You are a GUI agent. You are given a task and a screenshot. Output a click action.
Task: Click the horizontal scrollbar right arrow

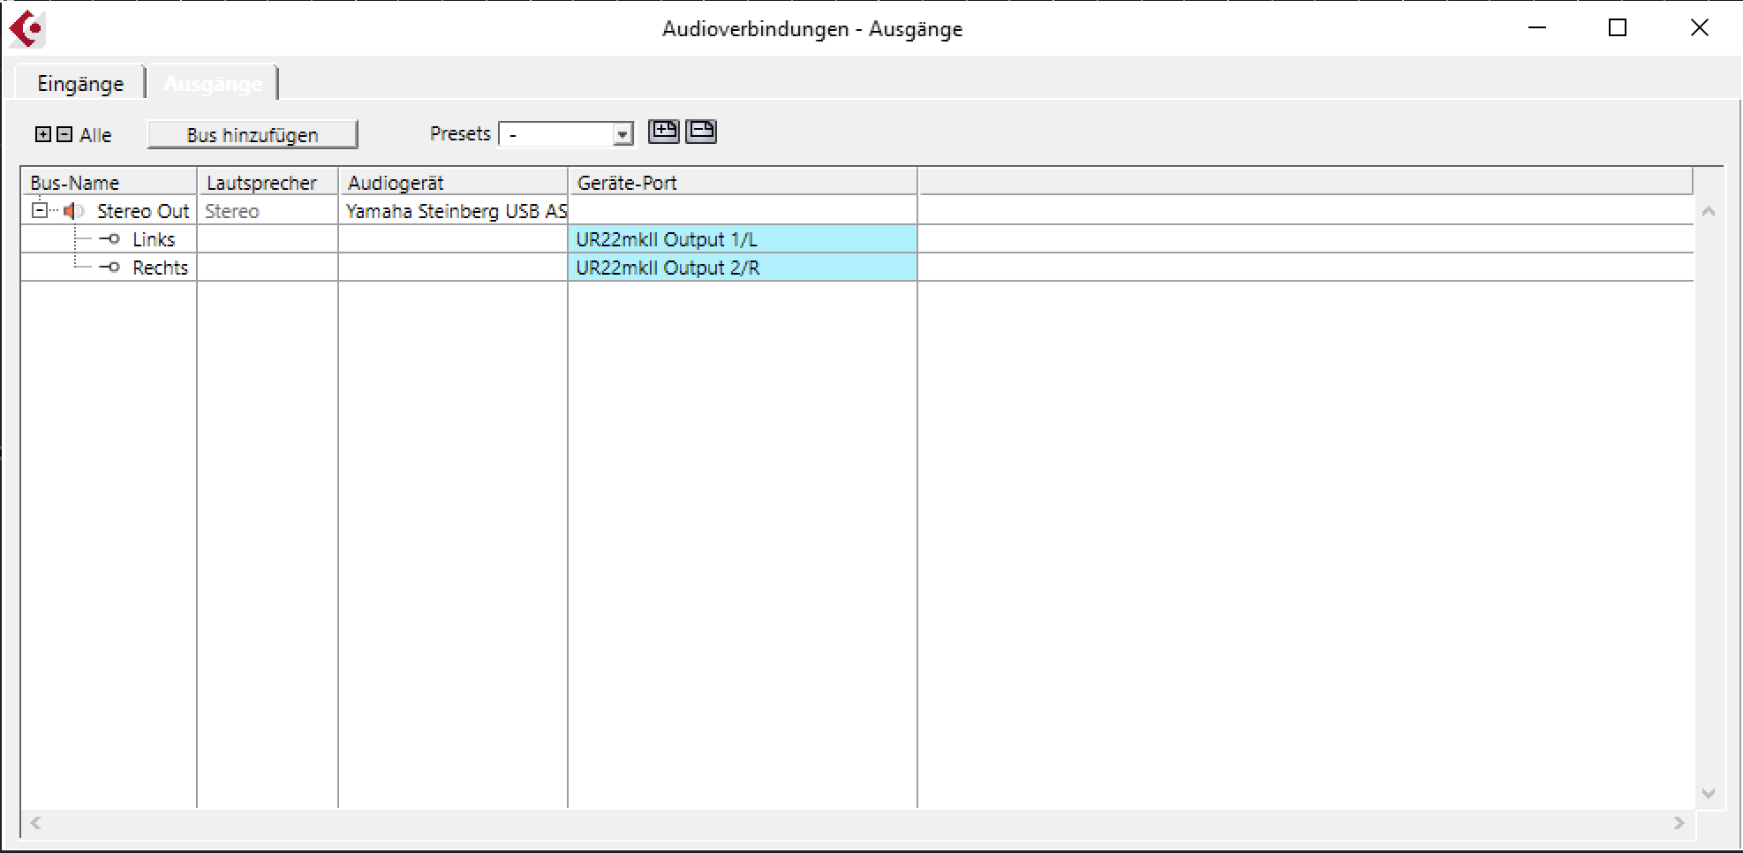click(x=1679, y=823)
